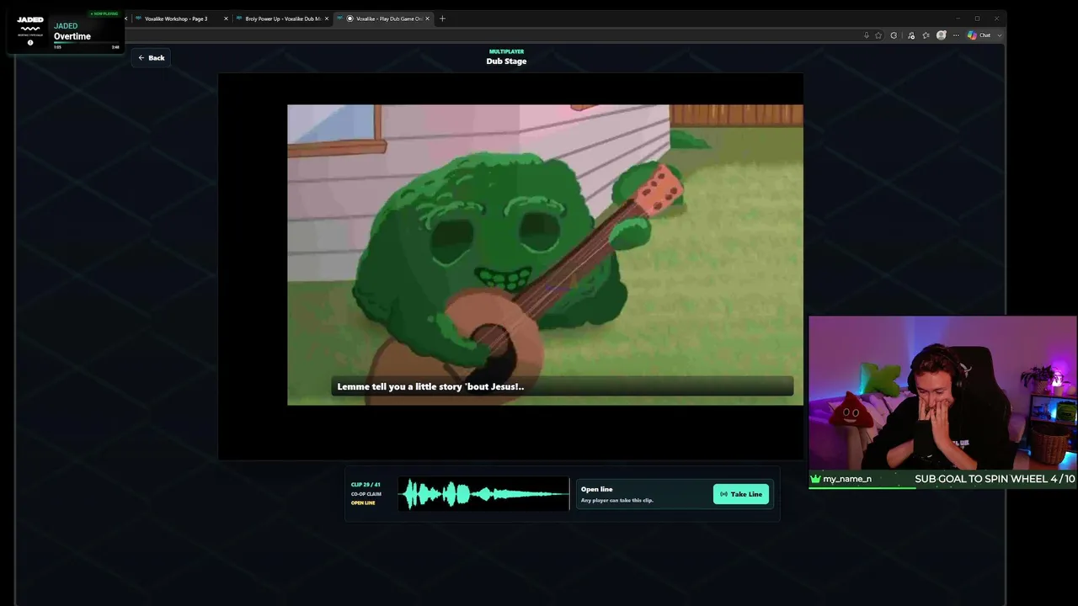Image resolution: width=1078 pixels, height=606 pixels.
Task: Close the Broly Power Up tab
Action: [327, 19]
